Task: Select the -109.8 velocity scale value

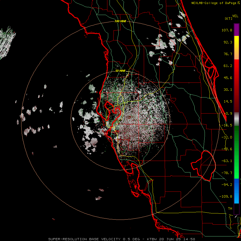Action: (226, 197)
